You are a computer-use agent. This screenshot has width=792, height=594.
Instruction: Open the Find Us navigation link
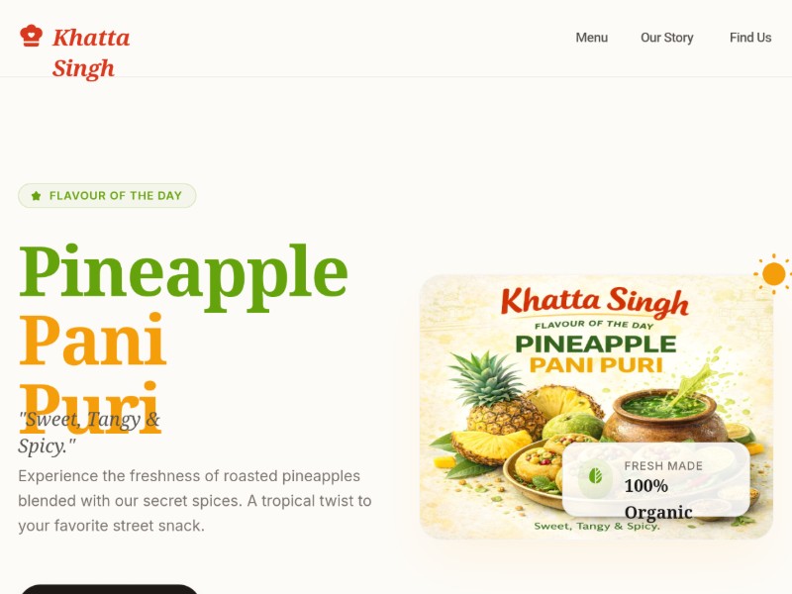tap(750, 38)
